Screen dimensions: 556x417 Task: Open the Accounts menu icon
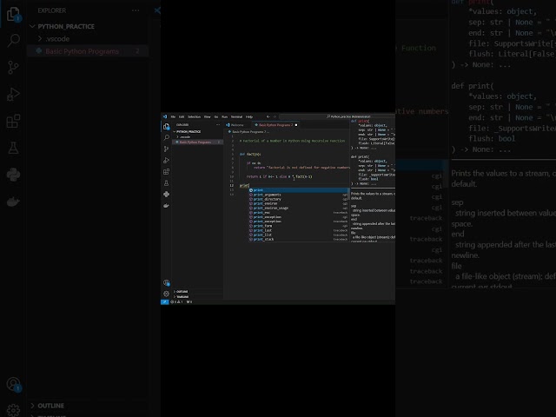point(166,282)
